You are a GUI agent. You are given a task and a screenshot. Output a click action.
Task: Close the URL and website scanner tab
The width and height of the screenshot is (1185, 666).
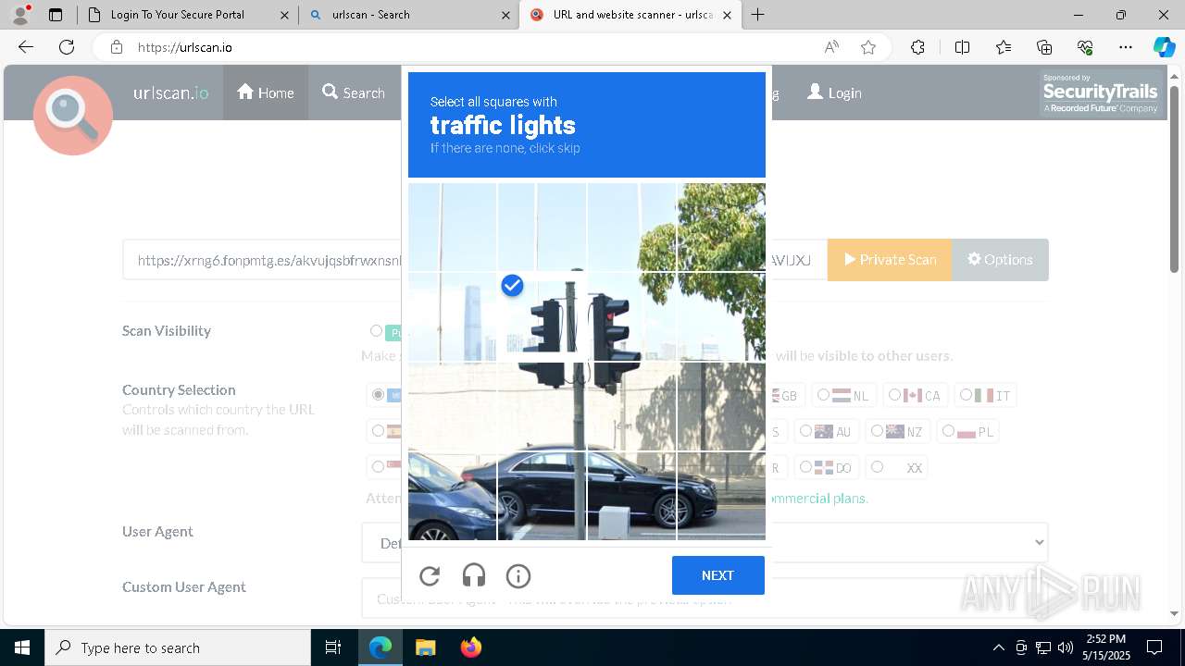tap(727, 15)
